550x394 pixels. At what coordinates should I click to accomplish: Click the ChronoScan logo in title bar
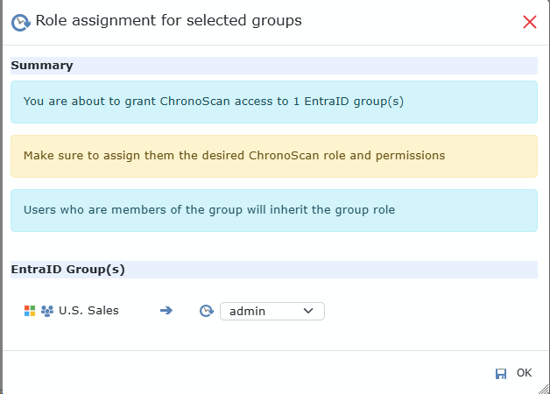tap(19, 21)
